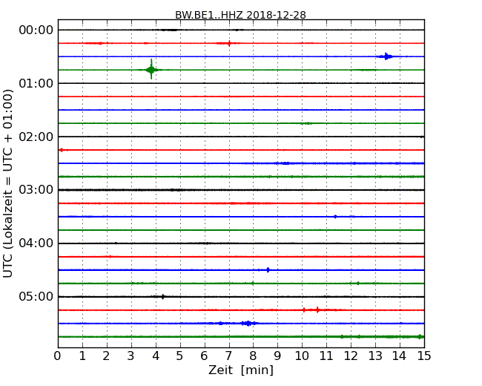Click the blue burst near minute 7.8 on the 05:30 trace
The image size is (482, 386).
tap(248, 323)
